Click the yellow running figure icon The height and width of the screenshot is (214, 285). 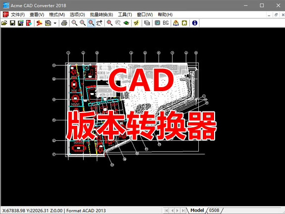click(x=136, y=23)
